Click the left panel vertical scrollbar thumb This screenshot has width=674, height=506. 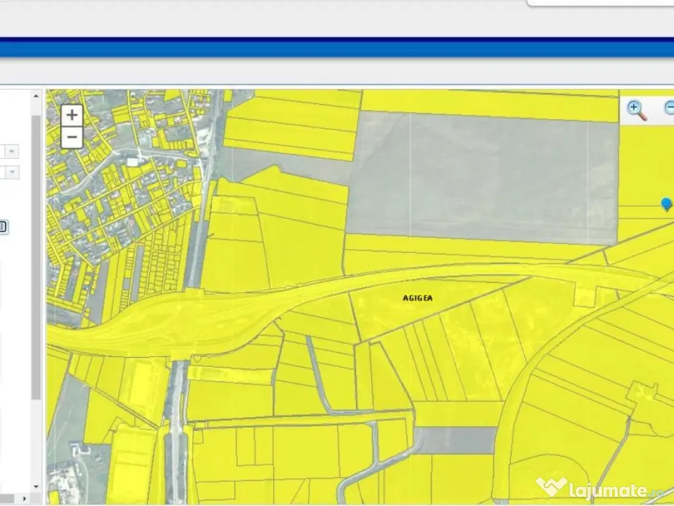36,257
